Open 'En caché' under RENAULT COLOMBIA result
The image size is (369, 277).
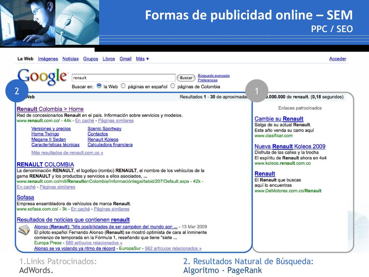[26, 187]
